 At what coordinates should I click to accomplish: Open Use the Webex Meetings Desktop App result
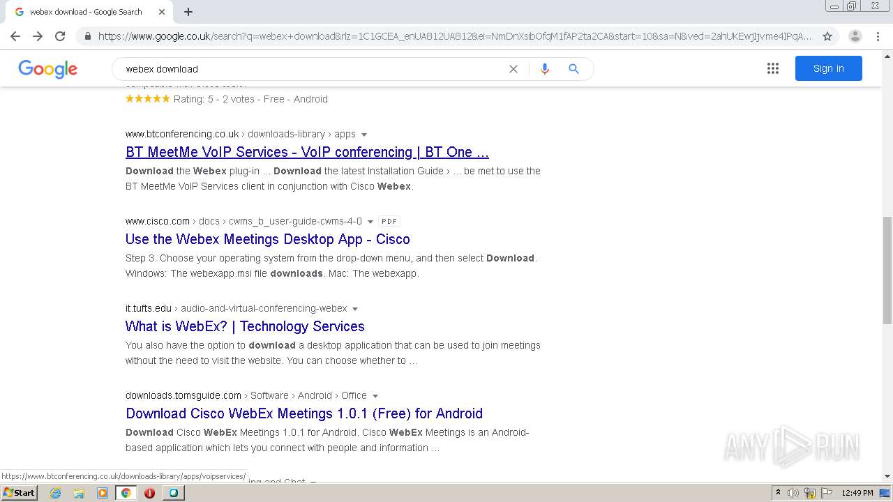(x=267, y=239)
